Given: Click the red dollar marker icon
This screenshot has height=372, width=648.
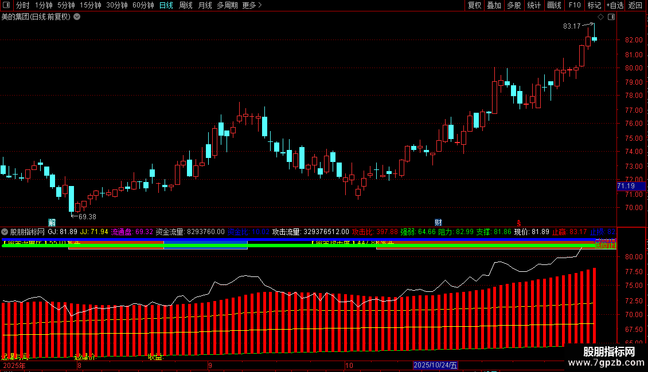Looking at the screenshot, I should coord(519,223).
